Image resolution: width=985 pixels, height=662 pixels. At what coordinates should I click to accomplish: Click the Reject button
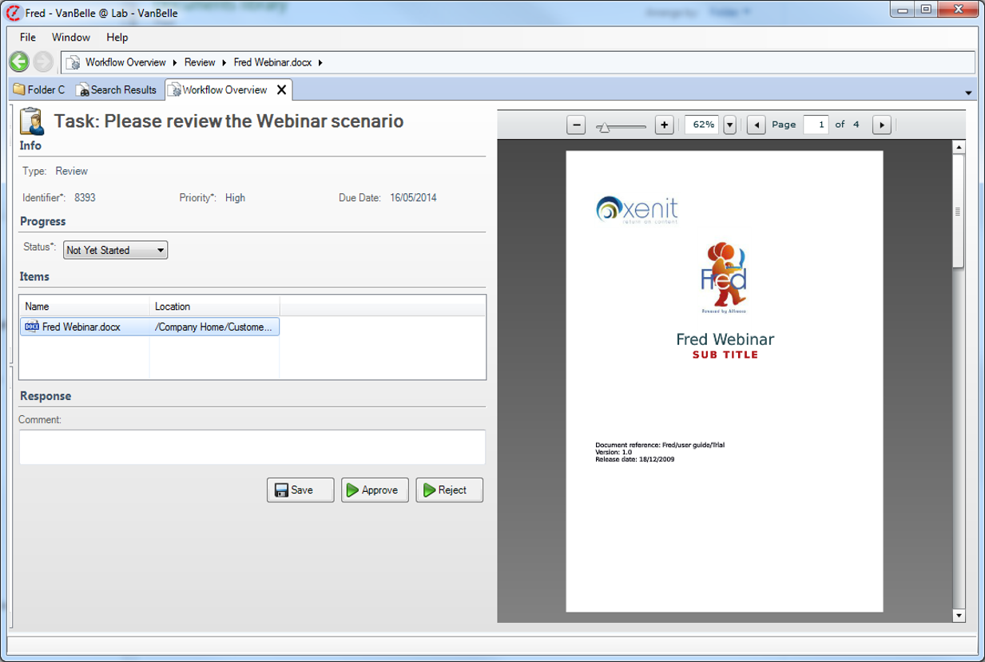coord(449,490)
